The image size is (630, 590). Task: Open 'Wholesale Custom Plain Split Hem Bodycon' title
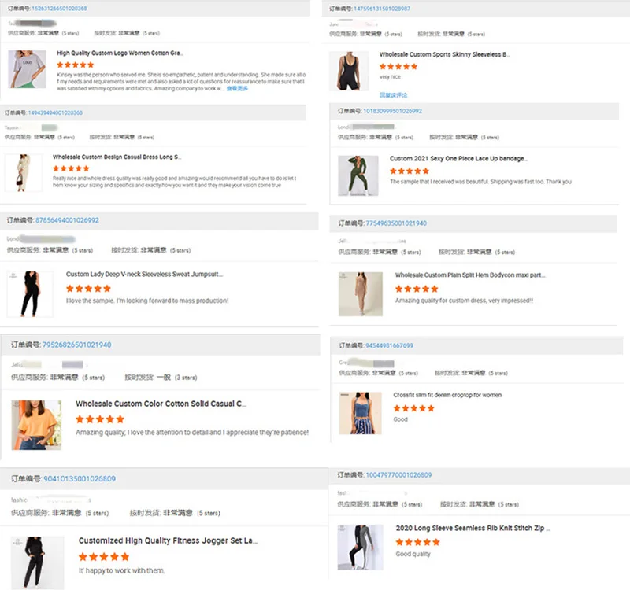point(470,275)
